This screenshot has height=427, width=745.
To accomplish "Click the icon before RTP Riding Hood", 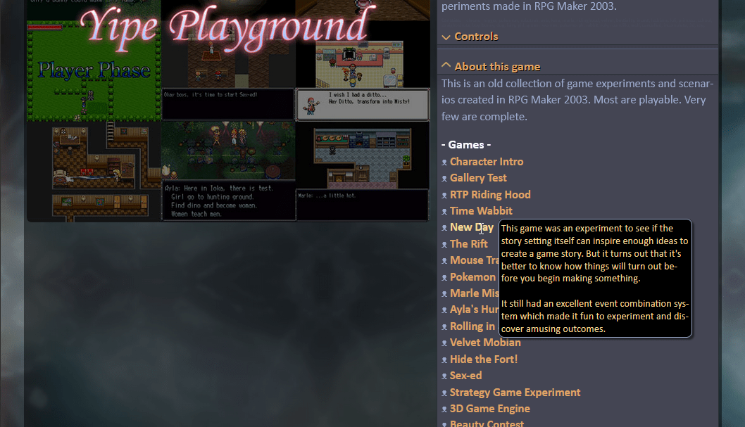I will pos(444,196).
